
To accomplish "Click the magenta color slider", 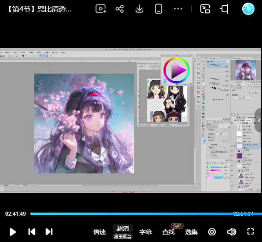I will tap(217, 170).
